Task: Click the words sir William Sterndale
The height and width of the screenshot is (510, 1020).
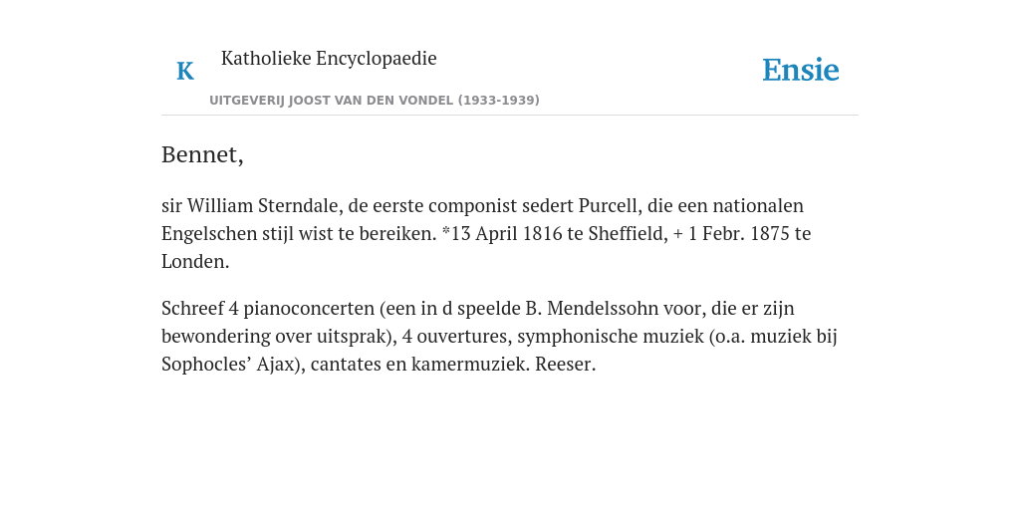Action: click(x=252, y=205)
